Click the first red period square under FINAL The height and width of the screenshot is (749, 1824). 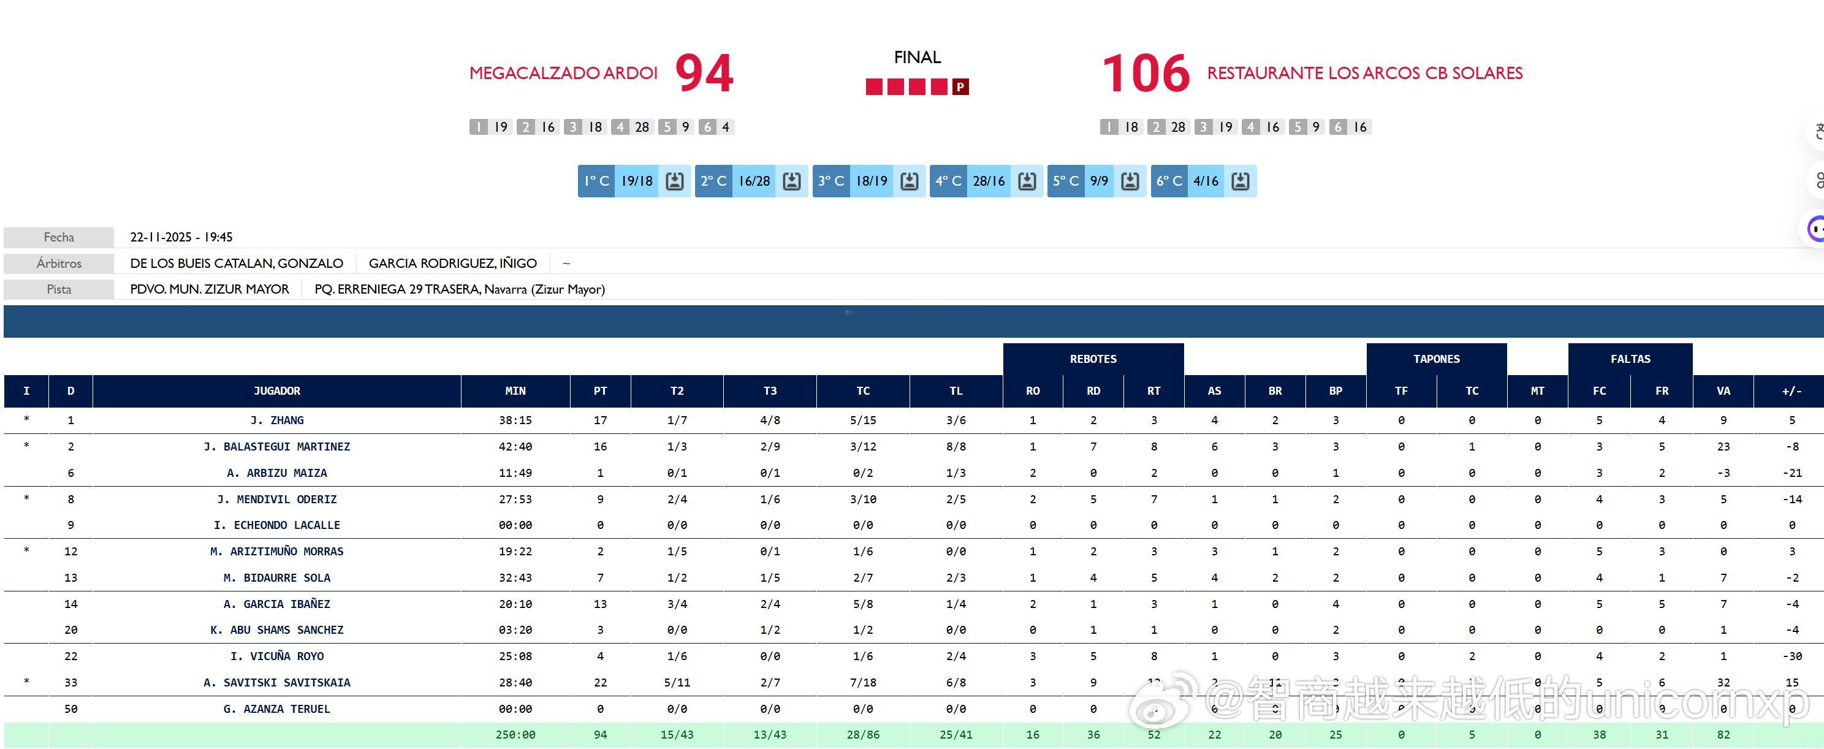[x=874, y=87]
